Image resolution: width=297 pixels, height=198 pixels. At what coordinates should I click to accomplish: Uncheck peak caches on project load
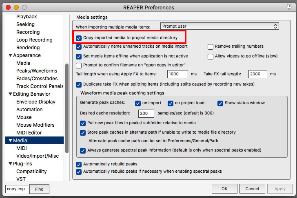click(x=171, y=103)
